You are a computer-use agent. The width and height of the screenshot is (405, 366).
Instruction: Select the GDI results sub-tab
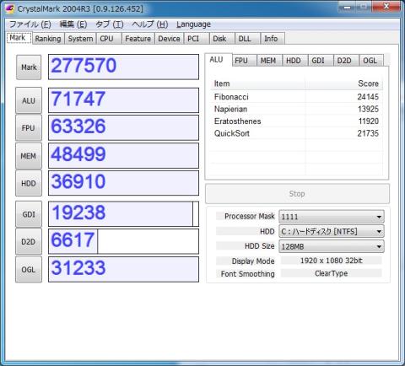point(321,61)
